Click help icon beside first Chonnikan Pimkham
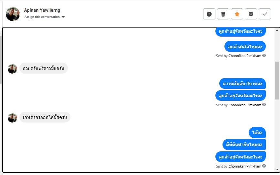Screen dimensions: 280x175 (x=264, y=56)
